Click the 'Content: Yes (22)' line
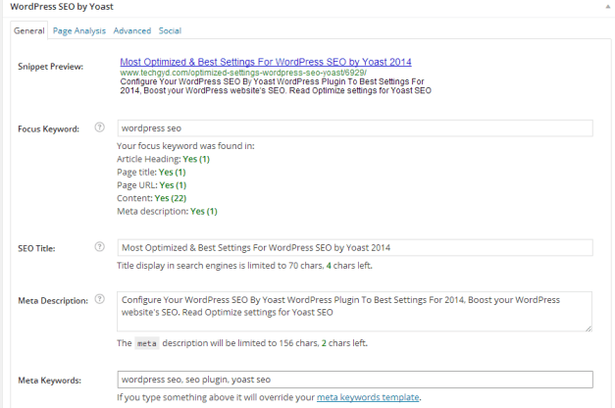 [x=151, y=198]
